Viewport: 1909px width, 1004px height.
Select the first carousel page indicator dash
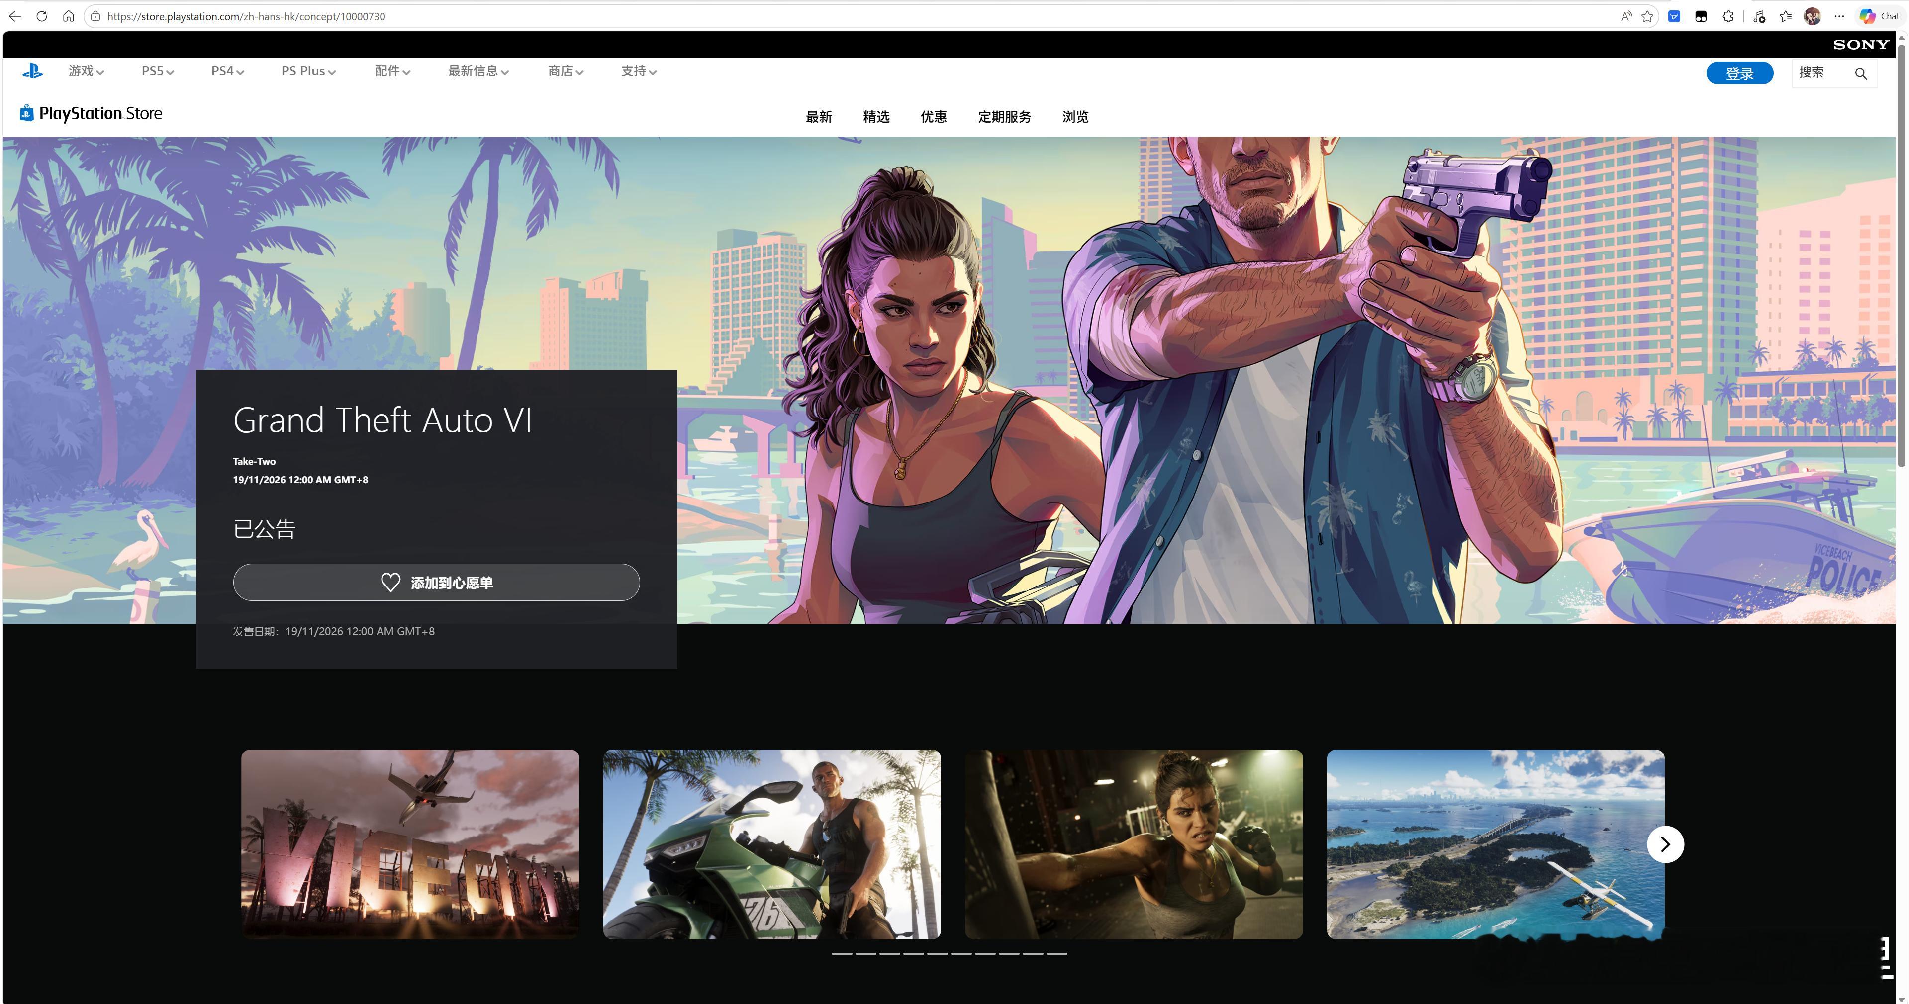[x=841, y=954]
